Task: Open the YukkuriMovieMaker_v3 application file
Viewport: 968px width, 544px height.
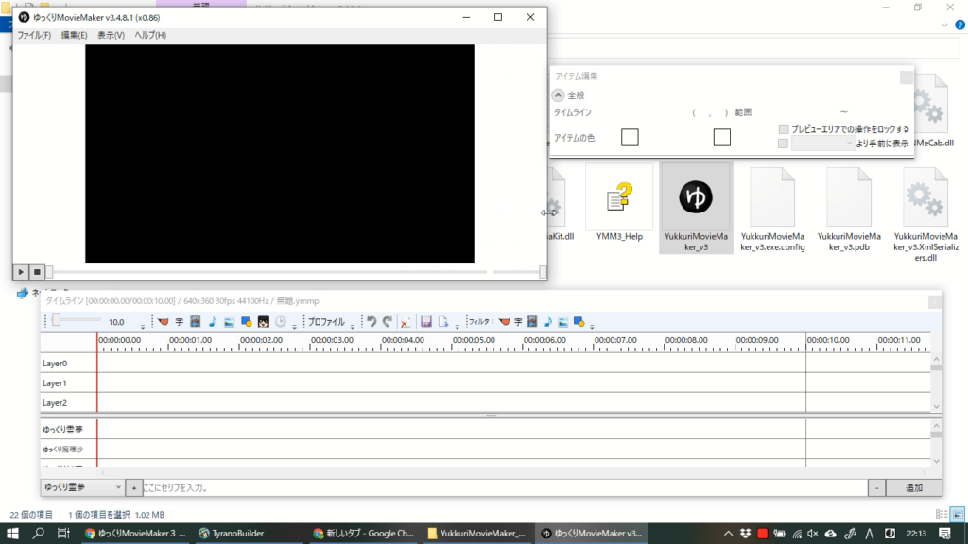Action: (x=696, y=209)
